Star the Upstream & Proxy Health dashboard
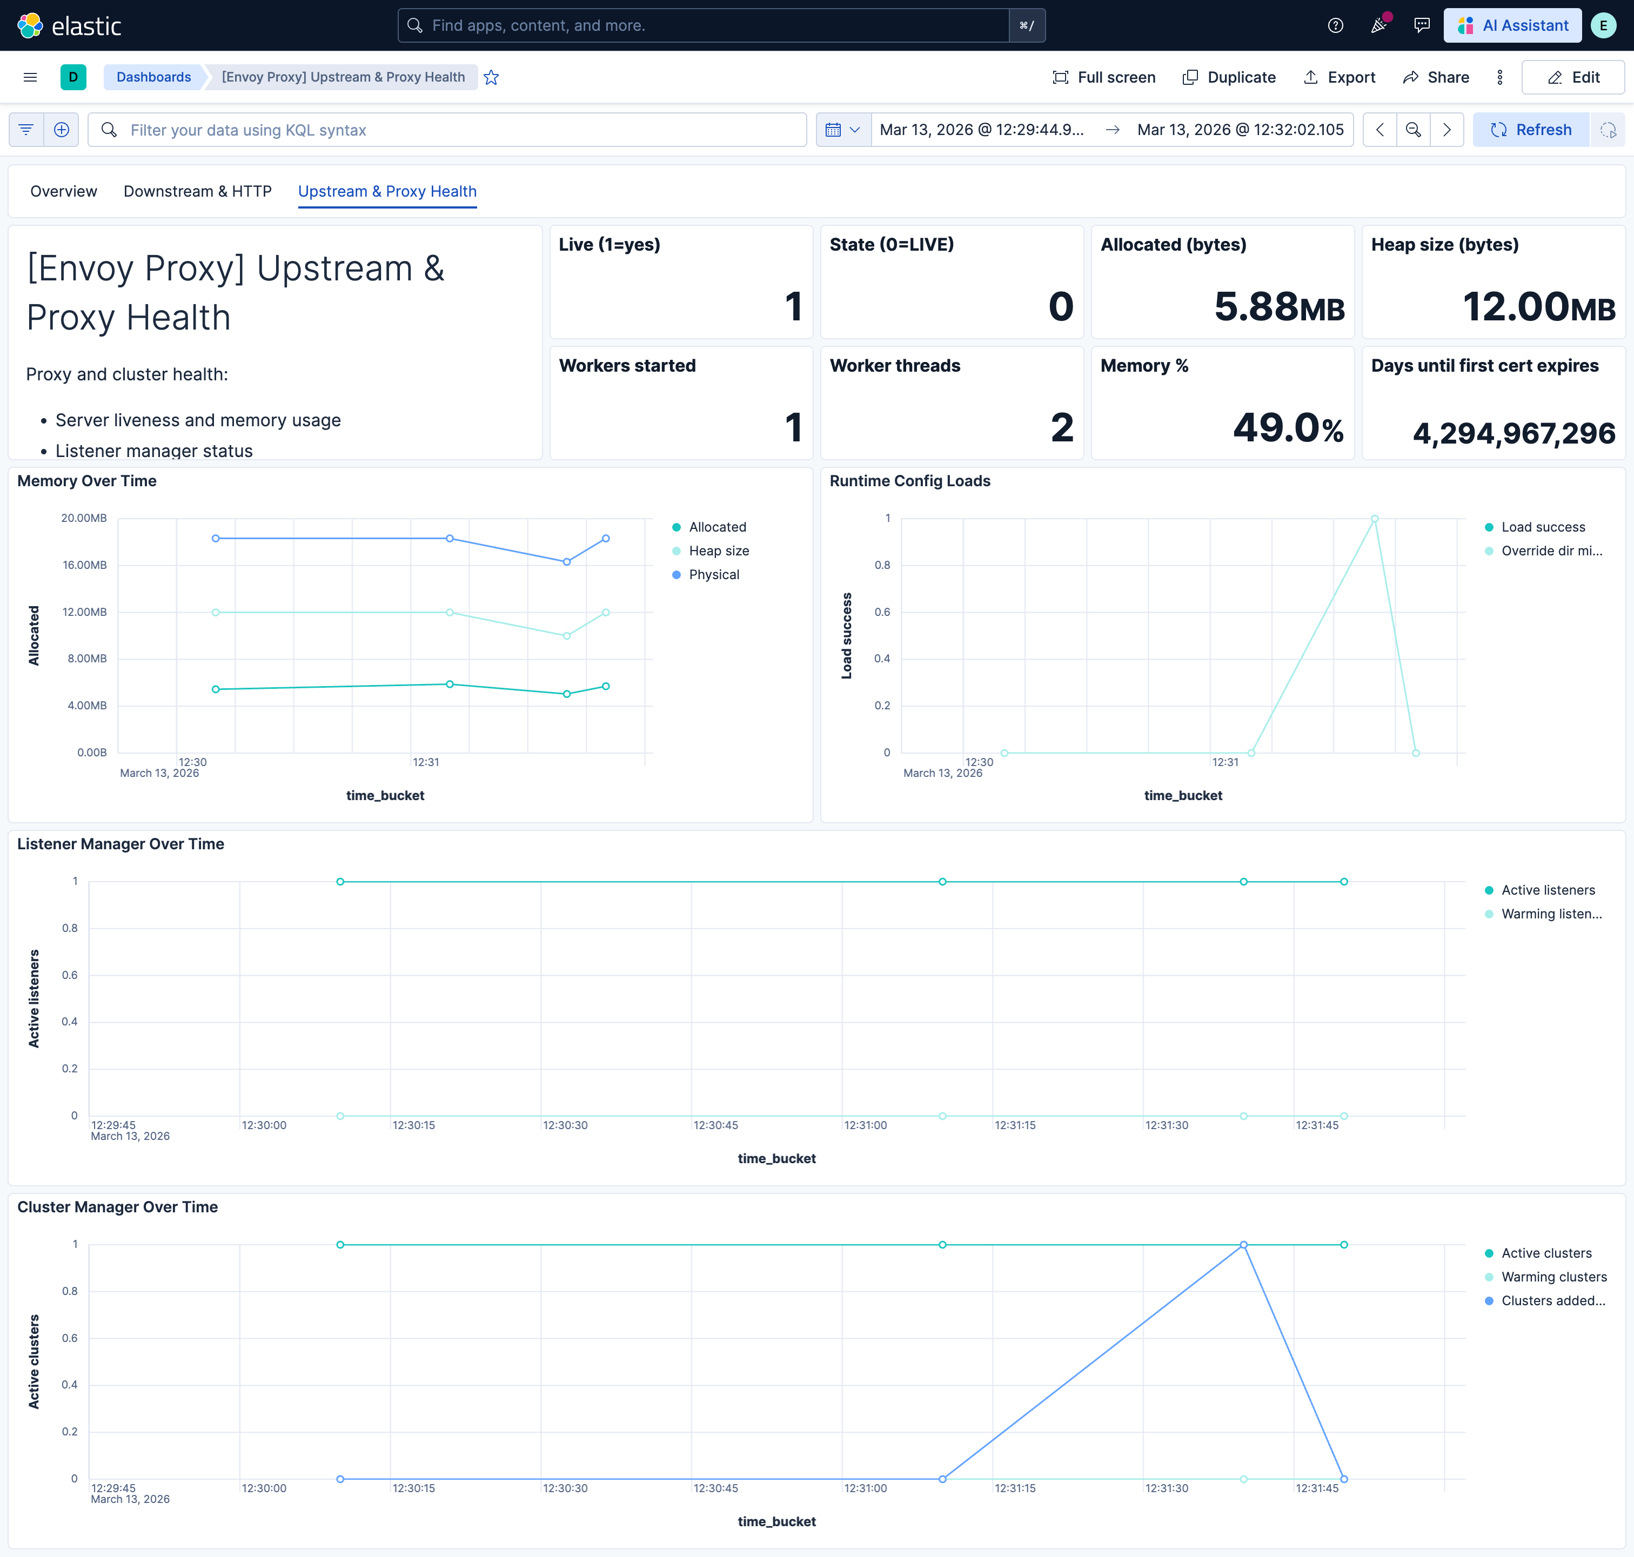This screenshot has width=1634, height=1557. click(492, 77)
